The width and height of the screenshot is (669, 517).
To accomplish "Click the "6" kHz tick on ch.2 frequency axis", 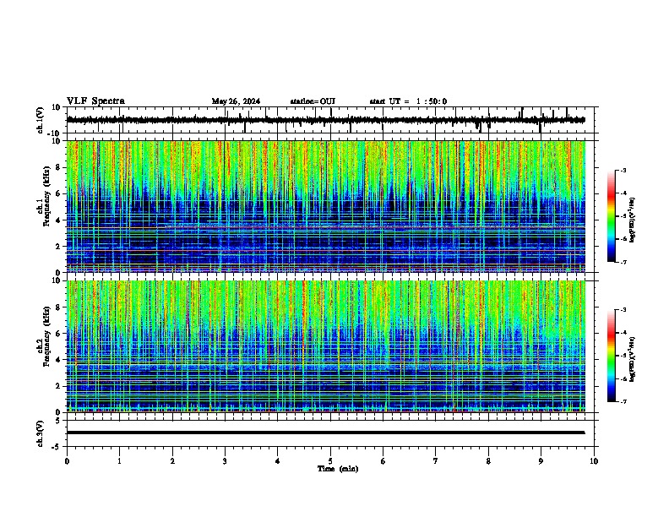I will click(58, 334).
